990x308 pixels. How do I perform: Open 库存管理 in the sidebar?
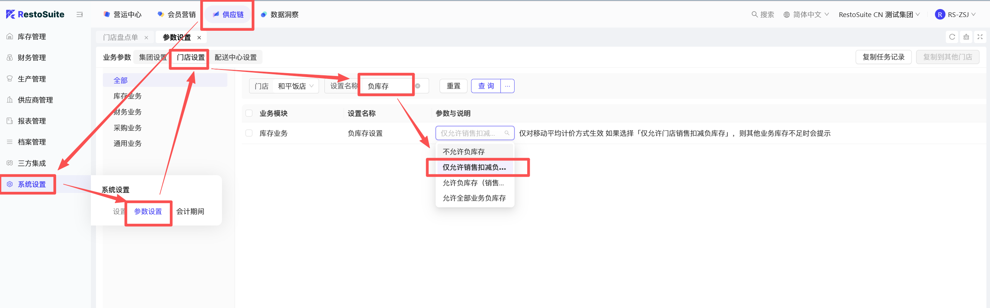[x=32, y=37]
